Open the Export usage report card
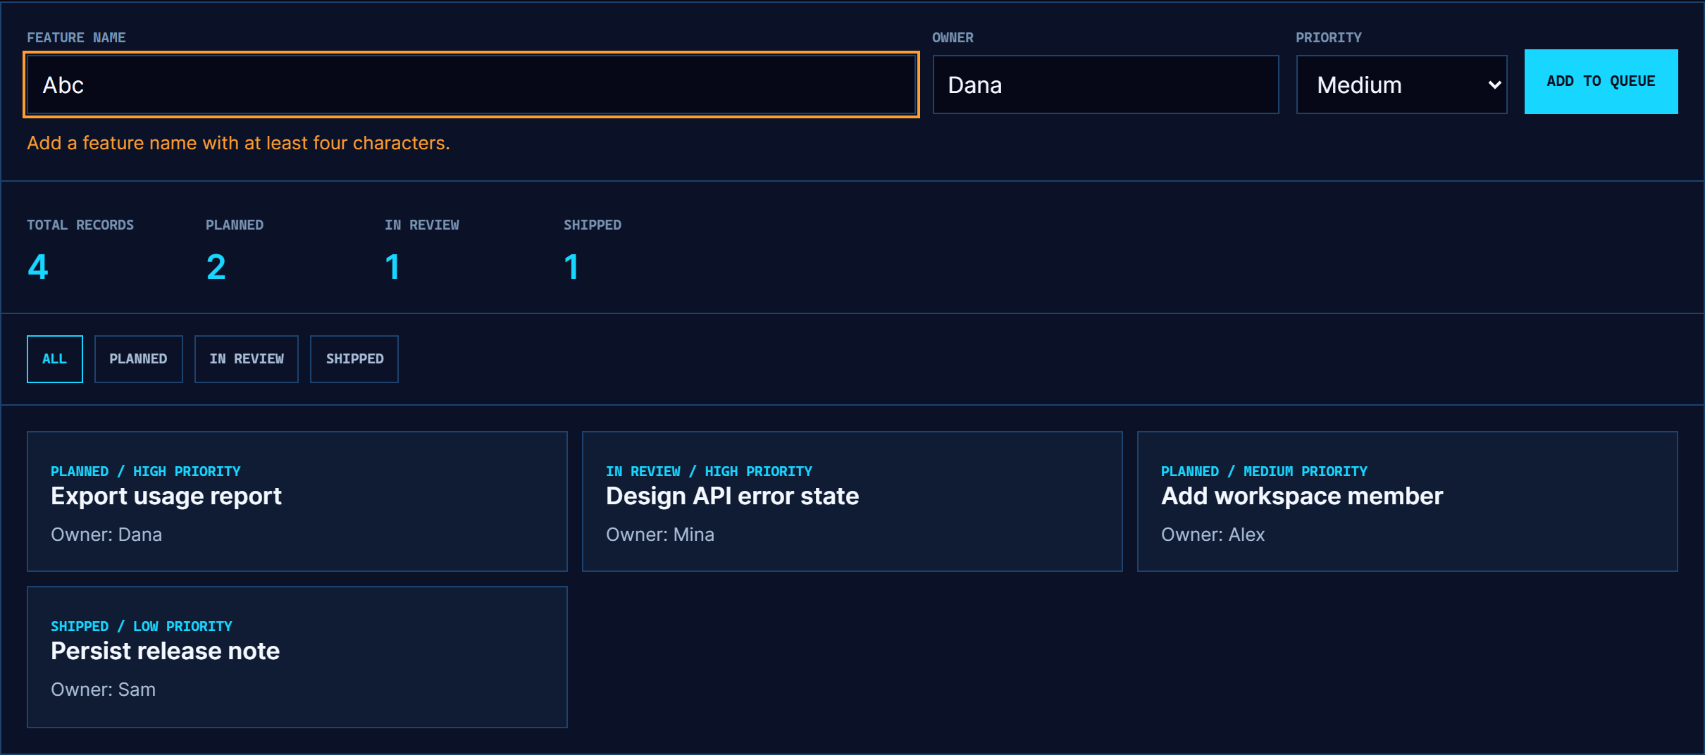1705x755 pixels. (x=297, y=501)
